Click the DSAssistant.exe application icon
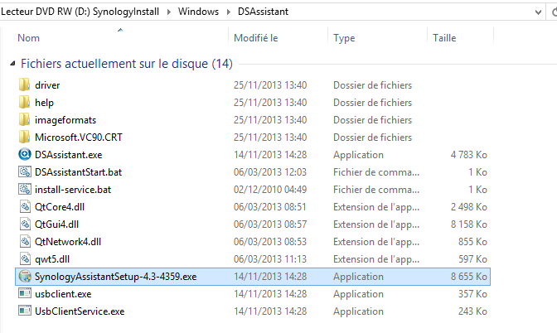 pos(25,154)
